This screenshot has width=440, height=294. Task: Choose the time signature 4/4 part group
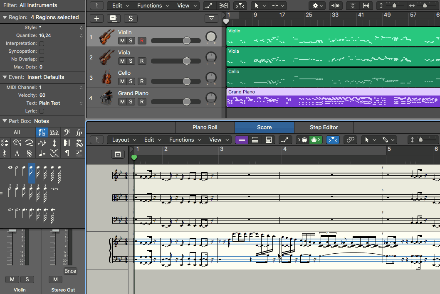click(x=54, y=143)
